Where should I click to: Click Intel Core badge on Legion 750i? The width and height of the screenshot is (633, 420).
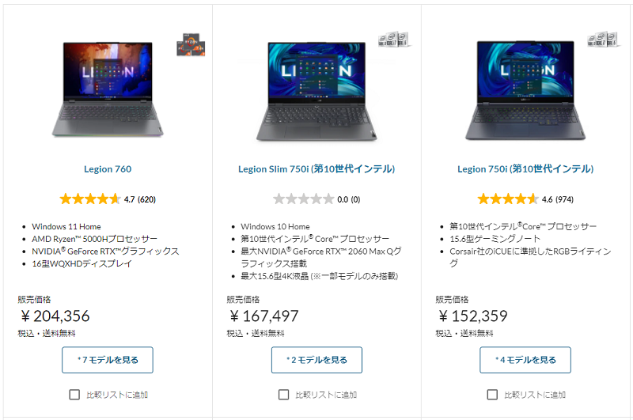pyautogui.click(x=603, y=39)
